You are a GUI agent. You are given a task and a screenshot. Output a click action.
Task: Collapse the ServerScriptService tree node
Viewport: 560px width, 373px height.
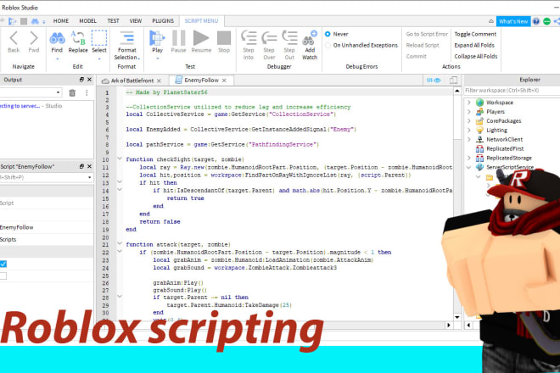(x=469, y=167)
